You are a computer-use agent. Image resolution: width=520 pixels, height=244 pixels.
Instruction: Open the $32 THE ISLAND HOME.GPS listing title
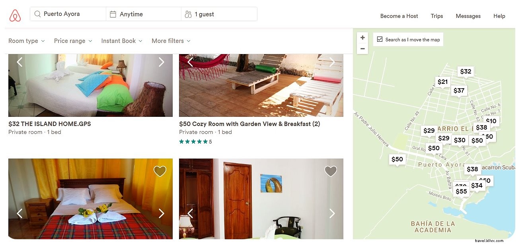point(50,124)
